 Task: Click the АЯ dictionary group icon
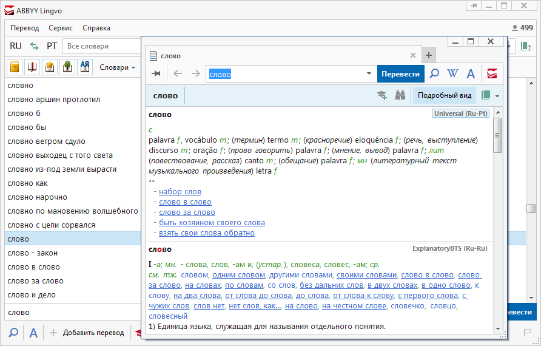pyautogui.click(x=85, y=67)
